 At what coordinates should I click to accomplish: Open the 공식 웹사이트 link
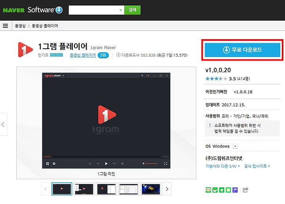pos(257,166)
